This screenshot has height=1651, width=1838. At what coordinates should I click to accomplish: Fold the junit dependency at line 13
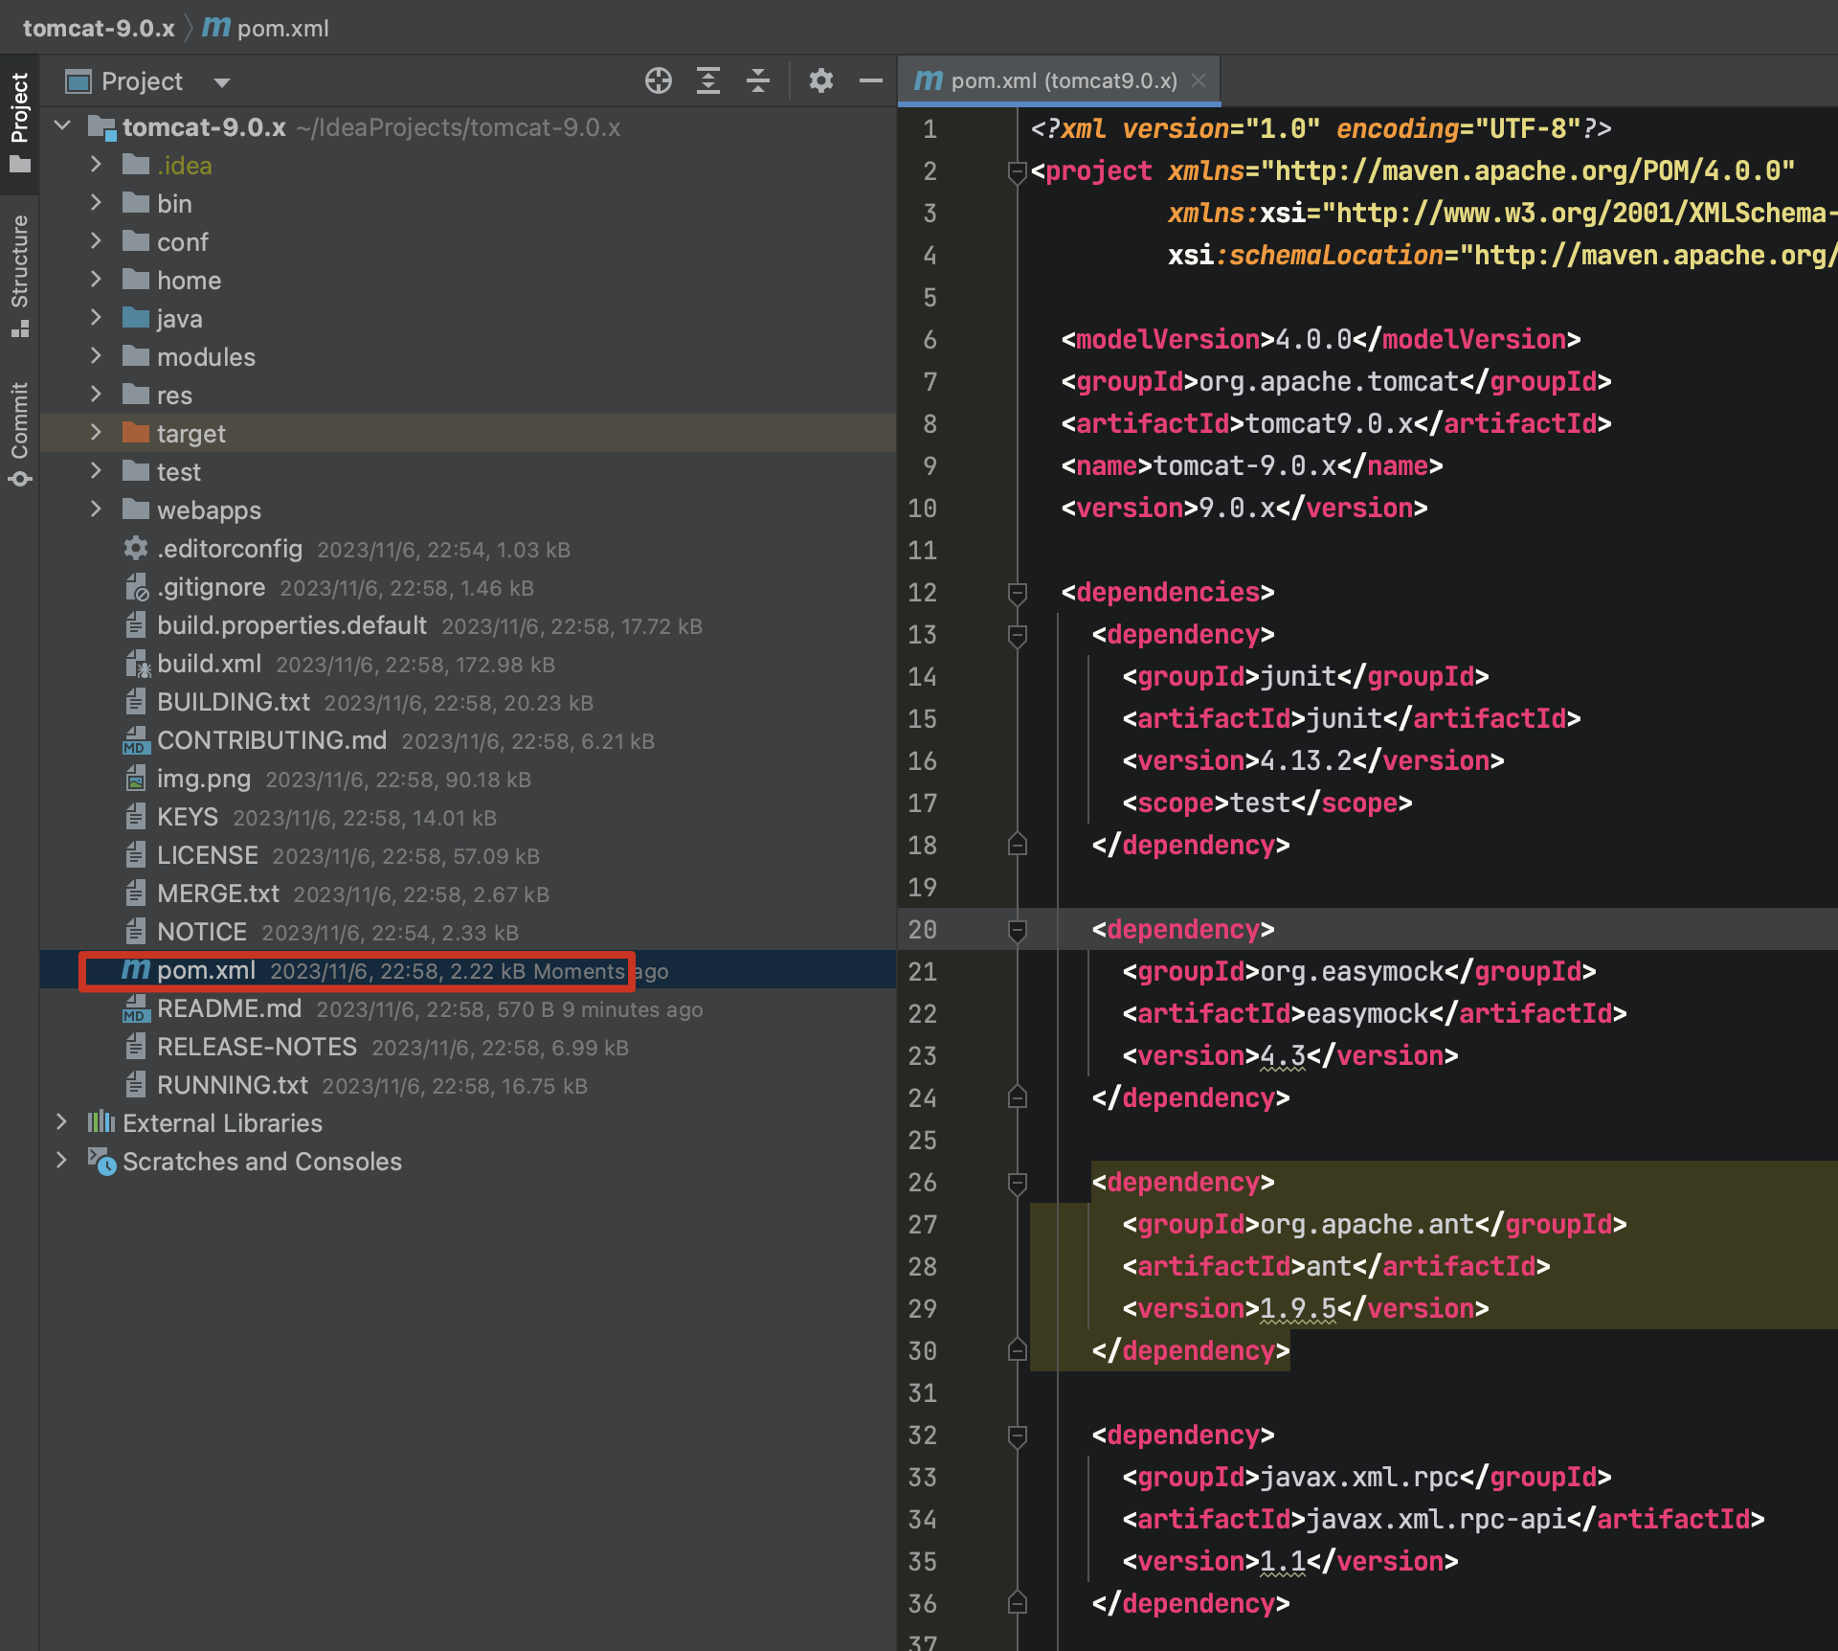1018,636
